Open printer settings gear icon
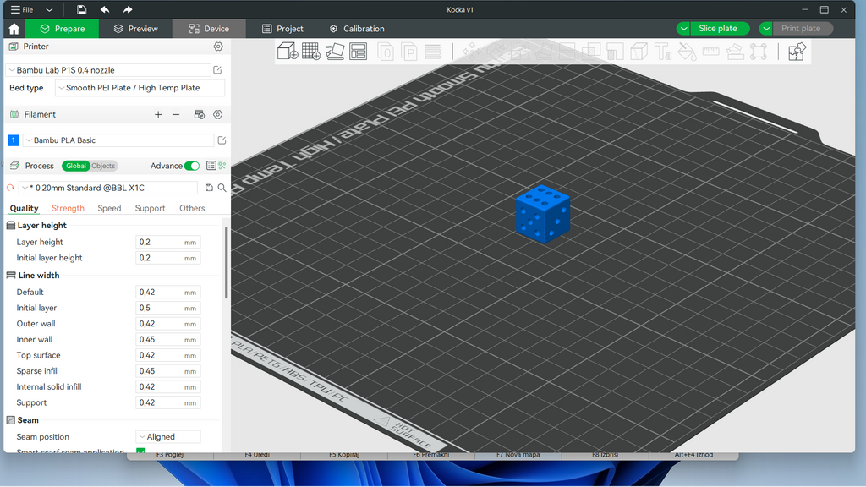The image size is (866, 487). (x=218, y=47)
